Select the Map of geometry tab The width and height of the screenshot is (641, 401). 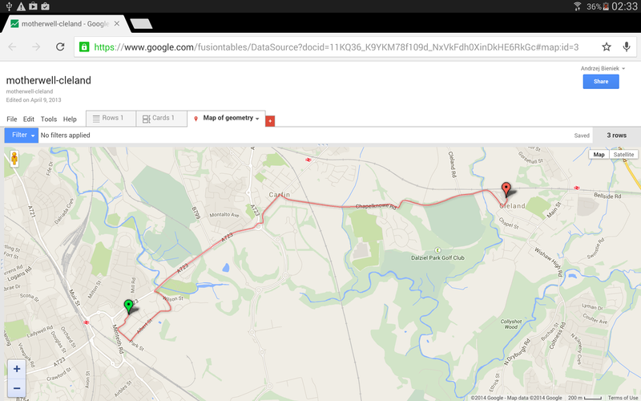click(226, 118)
